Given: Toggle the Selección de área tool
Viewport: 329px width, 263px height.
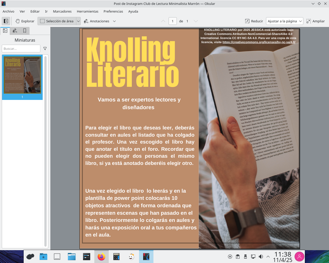Looking at the screenshot, I should click(57, 21).
